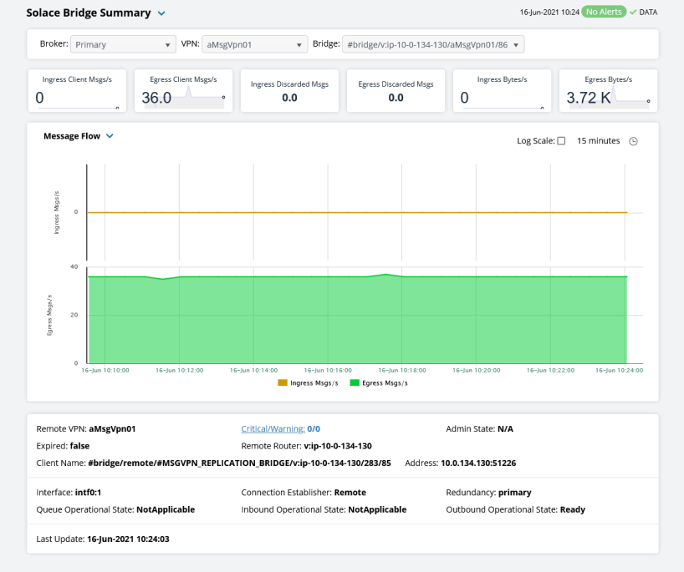
Task: Click the DATA checkmark status icon
Action: [633, 13]
